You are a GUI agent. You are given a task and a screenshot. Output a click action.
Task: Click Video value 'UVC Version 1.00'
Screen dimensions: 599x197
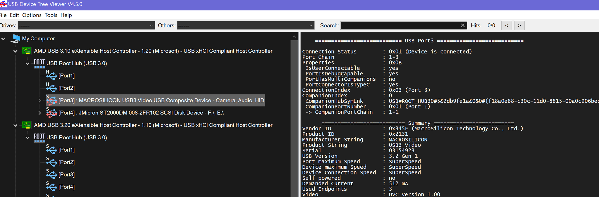(x=414, y=194)
